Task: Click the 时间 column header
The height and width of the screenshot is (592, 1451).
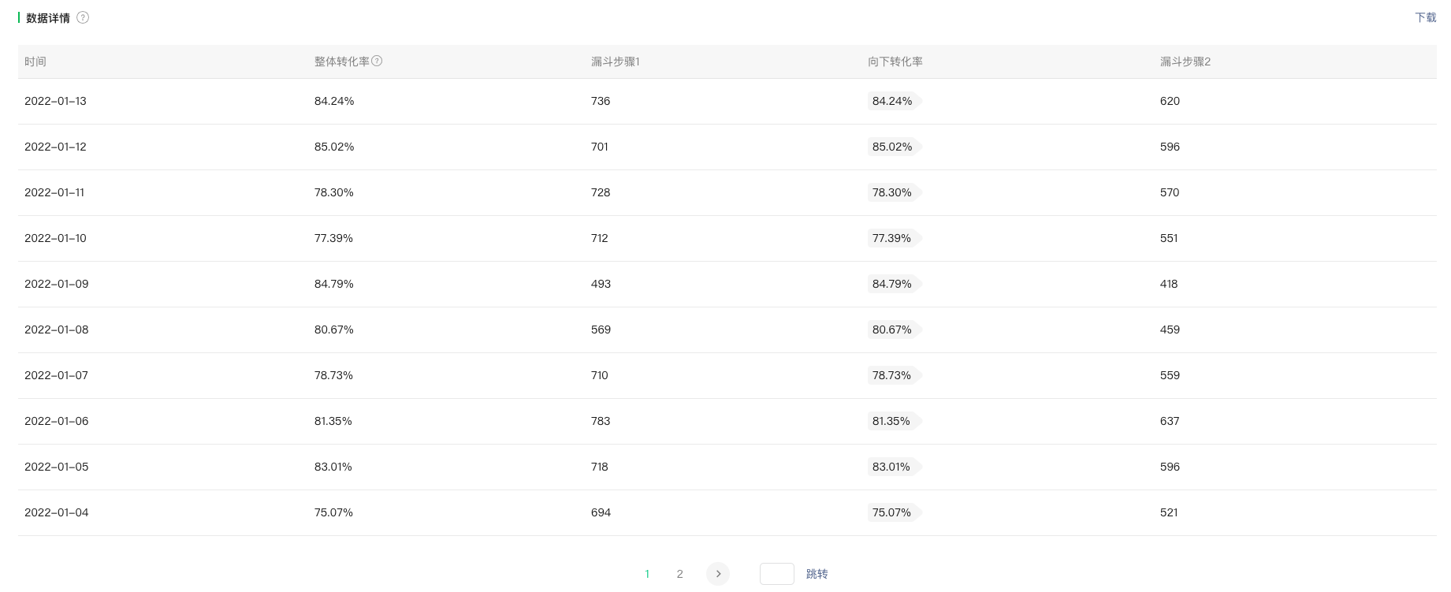Action: tap(35, 61)
